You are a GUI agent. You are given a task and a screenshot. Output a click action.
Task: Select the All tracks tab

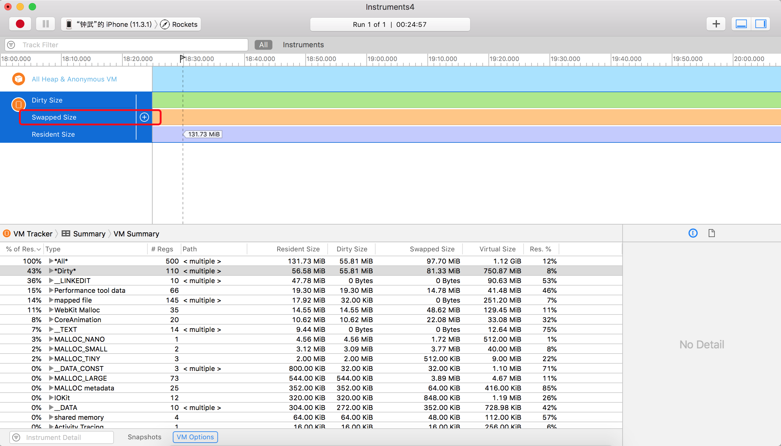263,45
